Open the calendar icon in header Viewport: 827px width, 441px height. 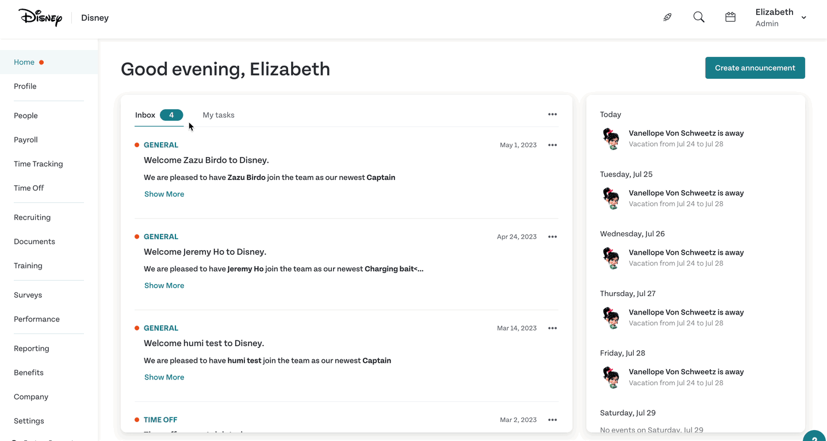(x=730, y=17)
